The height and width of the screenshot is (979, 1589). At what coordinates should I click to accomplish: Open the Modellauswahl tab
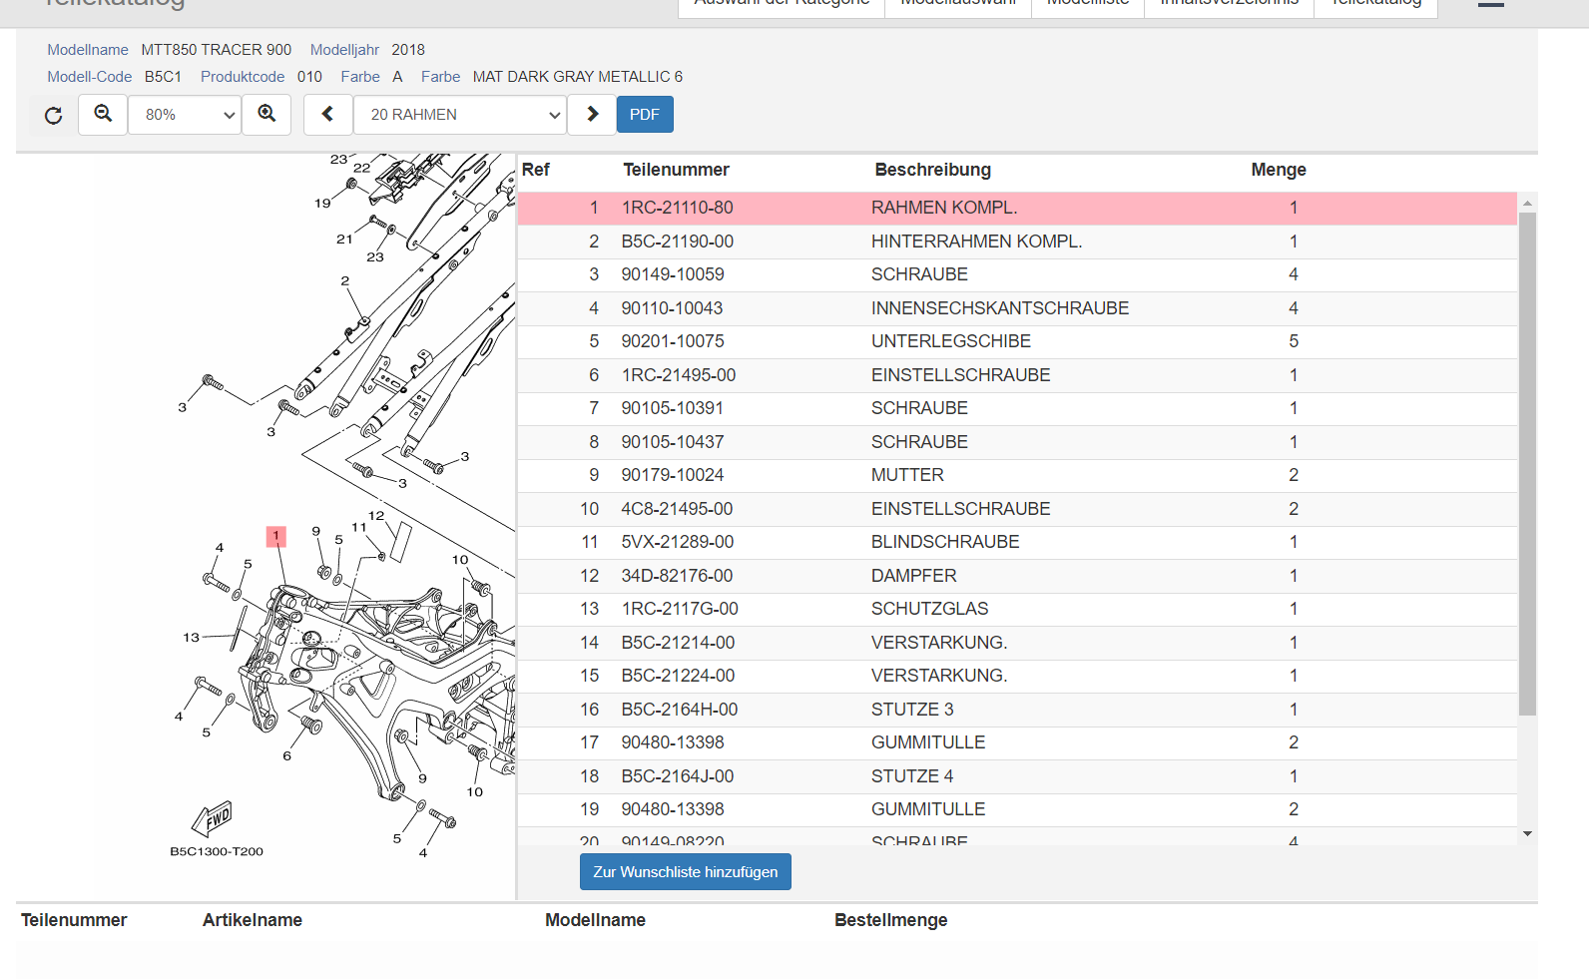(958, 5)
